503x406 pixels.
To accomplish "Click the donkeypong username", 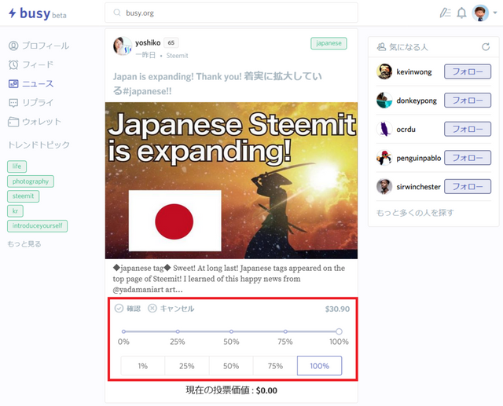I will 417,101.
